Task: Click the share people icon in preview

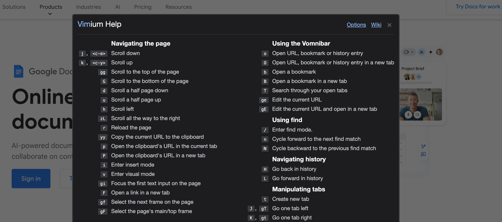Action: (x=421, y=52)
